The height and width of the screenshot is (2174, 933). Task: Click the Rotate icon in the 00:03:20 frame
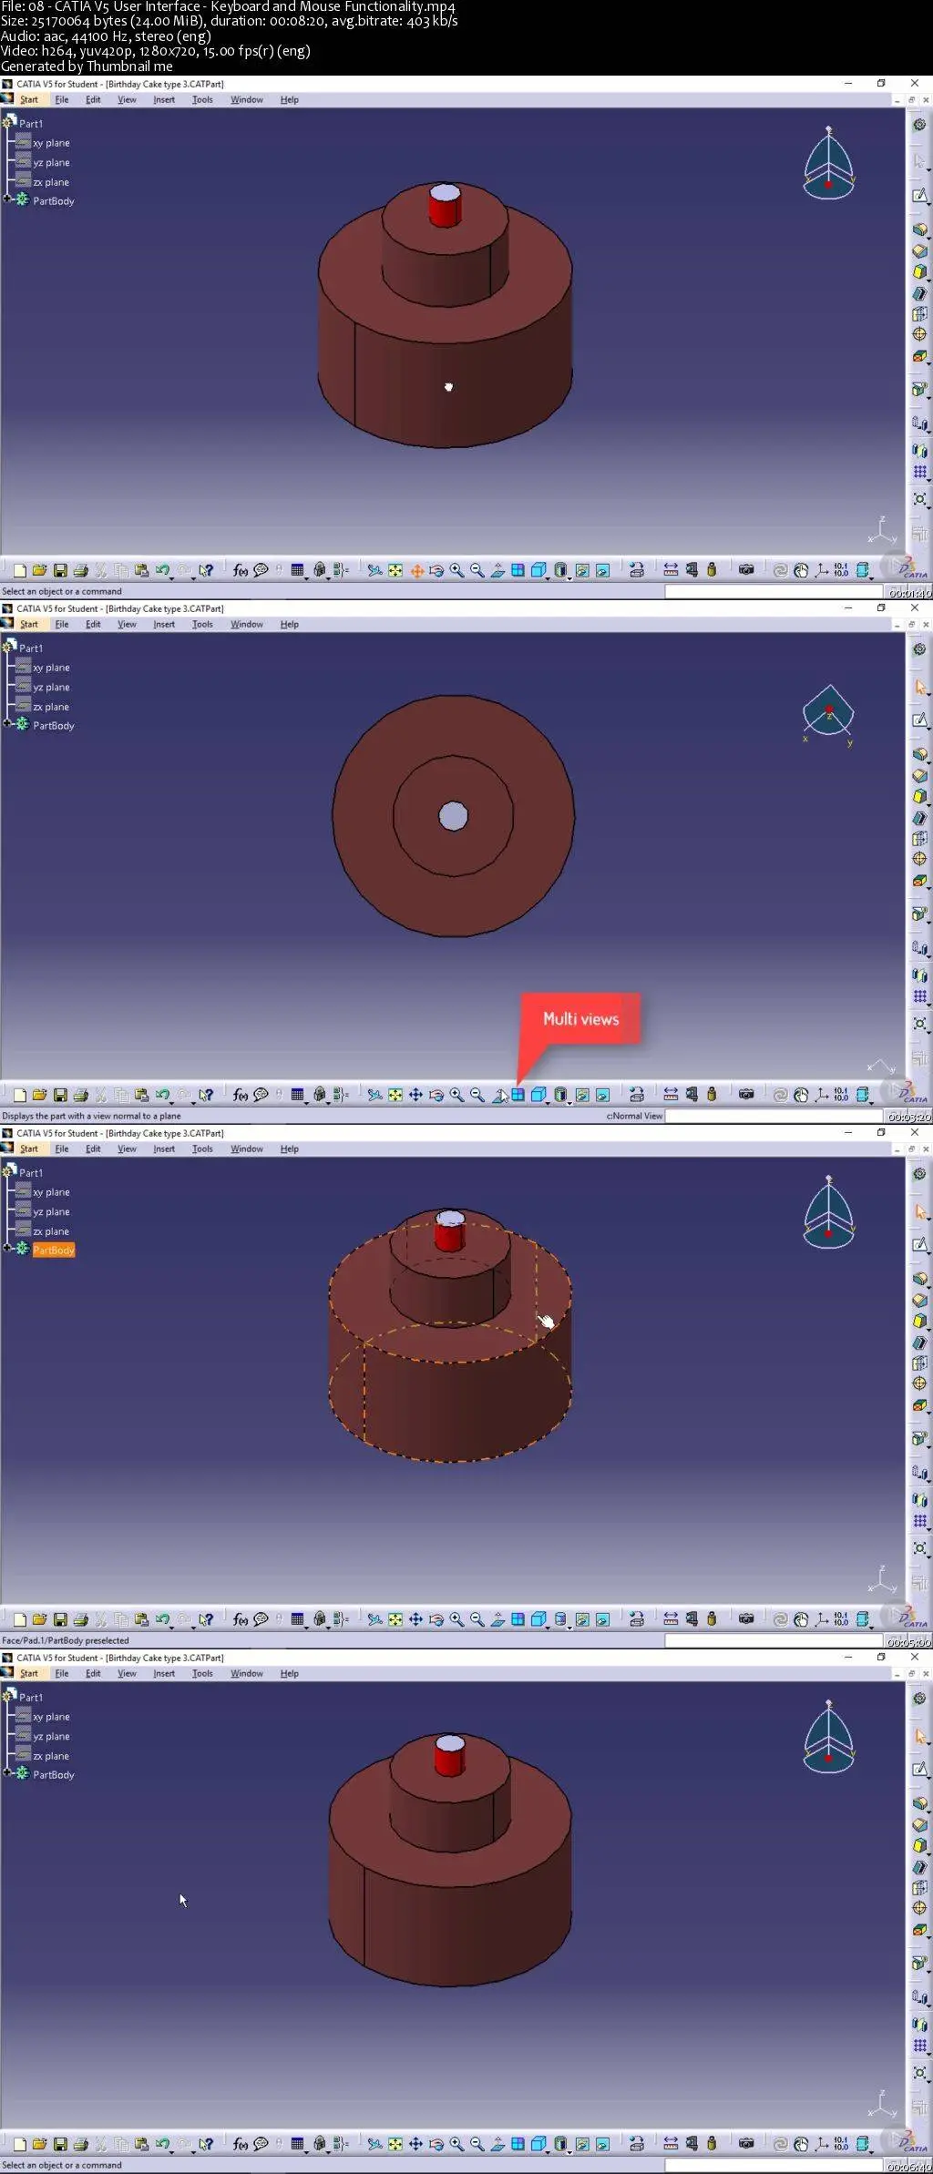pyautogui.click(x=436, y=1095)
